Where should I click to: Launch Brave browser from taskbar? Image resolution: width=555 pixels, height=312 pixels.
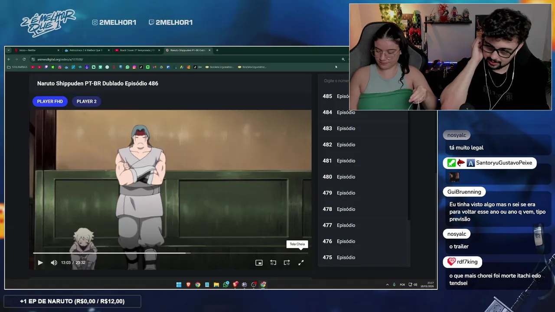[x=188, y=285]
